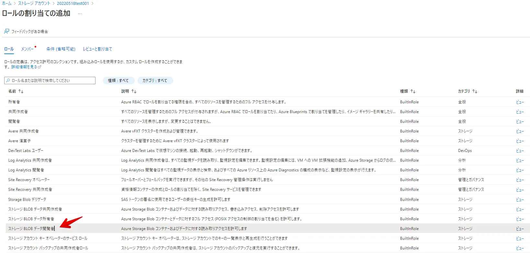Select Log Analytics 閲覧者 role
This screenshot has width=530, height=253.
click(x=268, y=170)
